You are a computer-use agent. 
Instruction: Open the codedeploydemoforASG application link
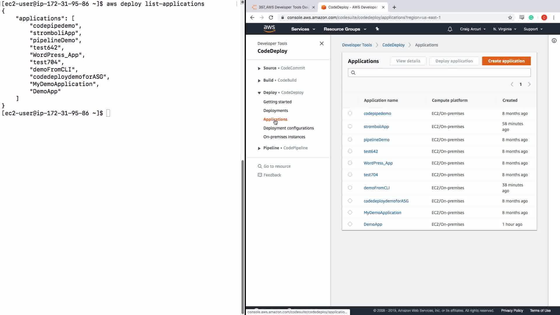[386, 201]
